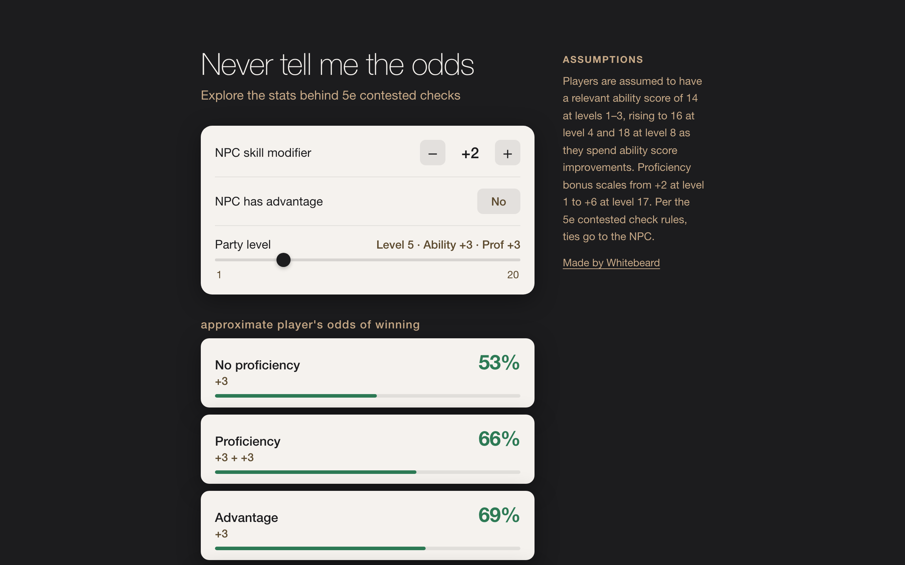905x565 pixels.
Task: Click the Never tell me the odds heading
Action: pyautogui.click(x=337, y=65)
